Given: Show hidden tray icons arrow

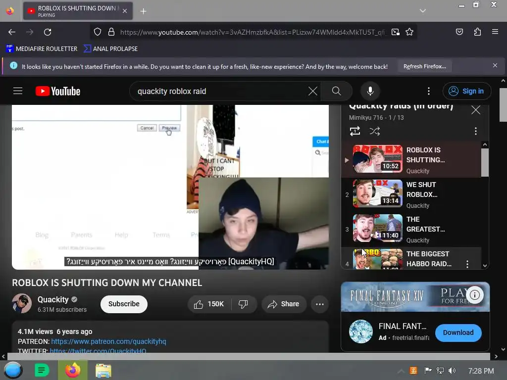Looking at the screenshot, I should tap(401, 371).
